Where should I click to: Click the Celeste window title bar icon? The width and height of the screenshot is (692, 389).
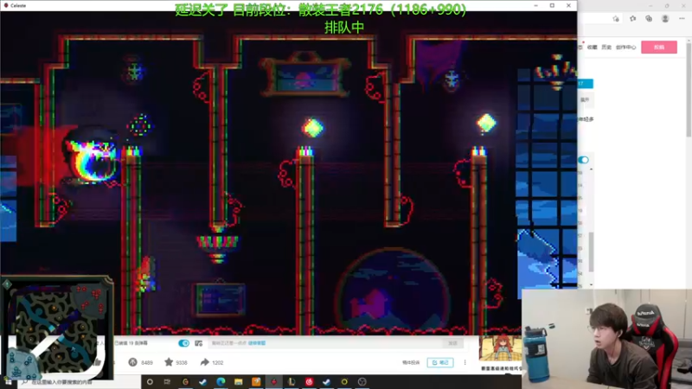6,5
